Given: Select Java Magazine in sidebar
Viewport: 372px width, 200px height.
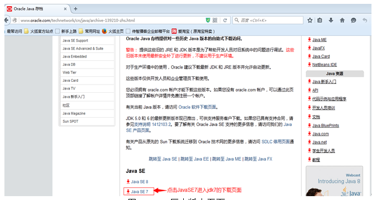Looking at the screenshot, I should pos(74,113).
